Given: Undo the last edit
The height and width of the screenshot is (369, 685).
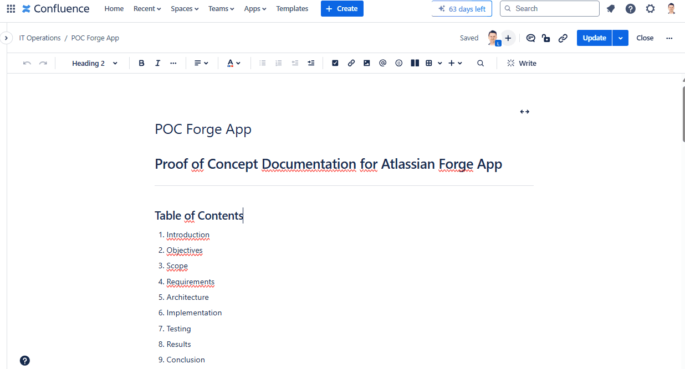Looking at the screenshot, I should tap(27, 63).
